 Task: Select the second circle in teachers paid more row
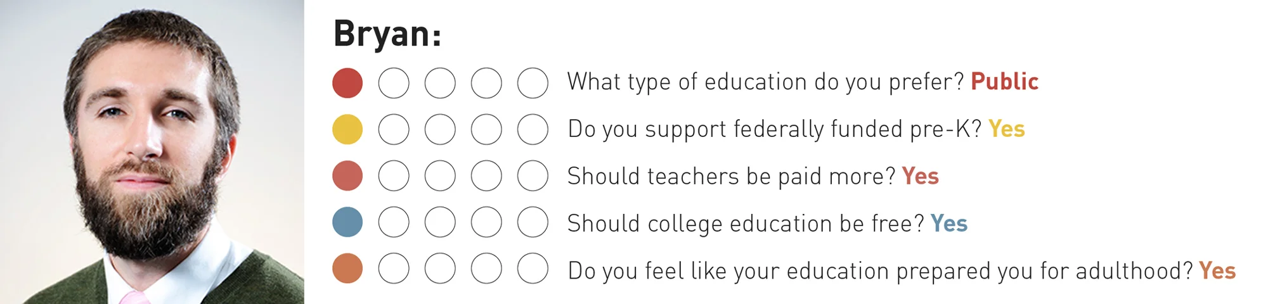click(394, 175)
